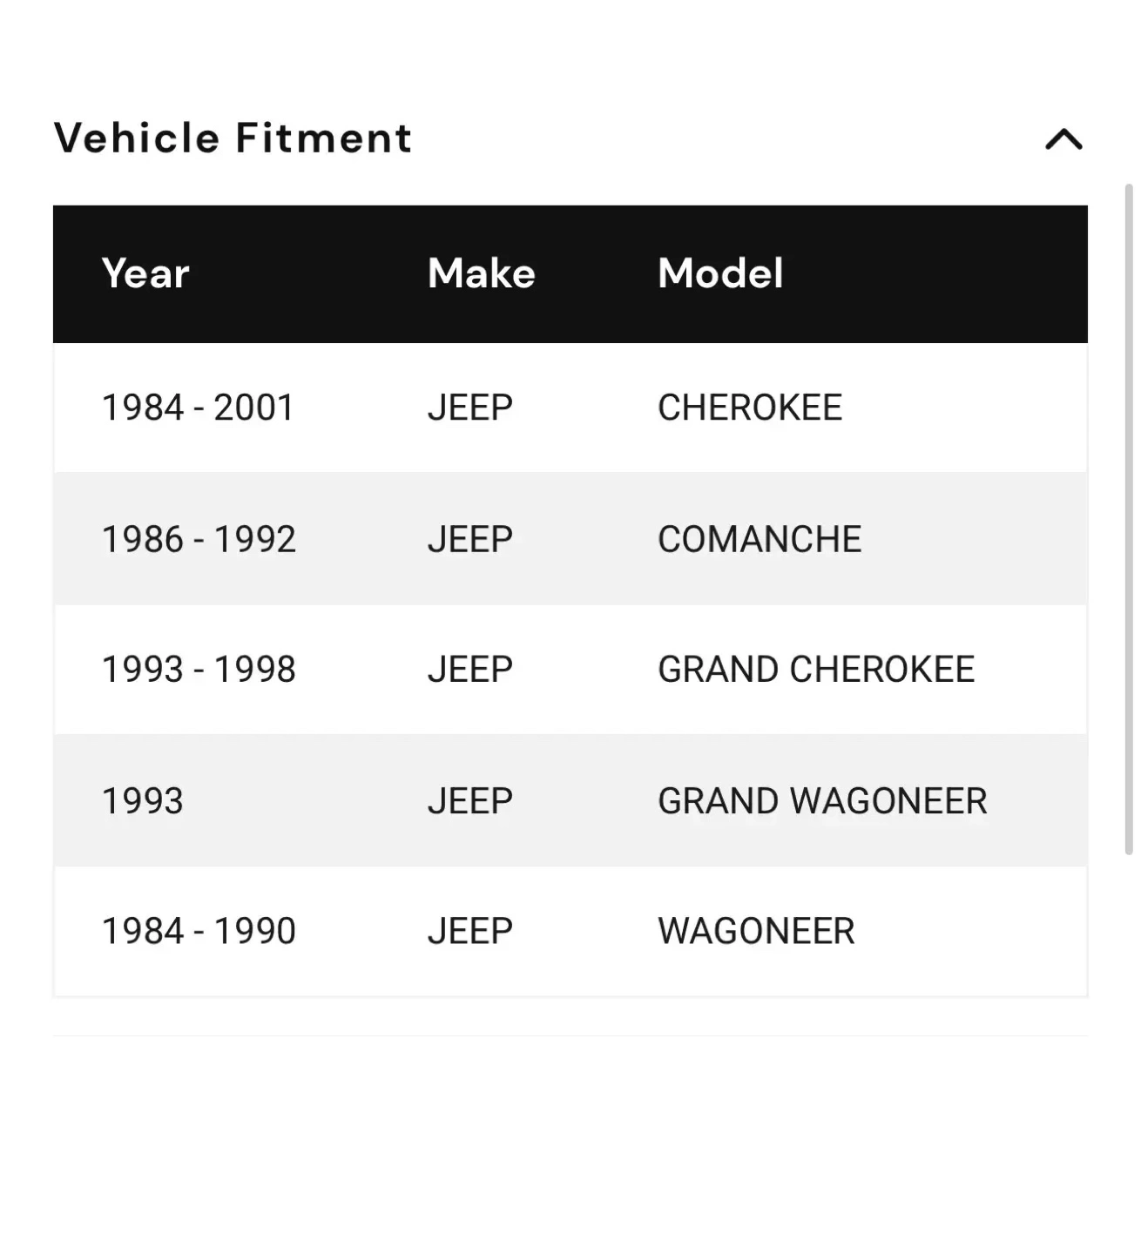Click the Vehicle Fitment heading
This screenshot has height=1254, width=1141.
click(233, 138)
